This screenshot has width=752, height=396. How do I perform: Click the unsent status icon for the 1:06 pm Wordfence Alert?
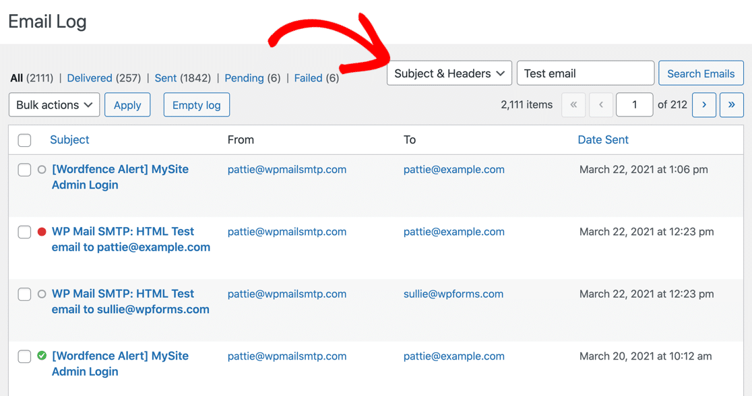[42, 170]
